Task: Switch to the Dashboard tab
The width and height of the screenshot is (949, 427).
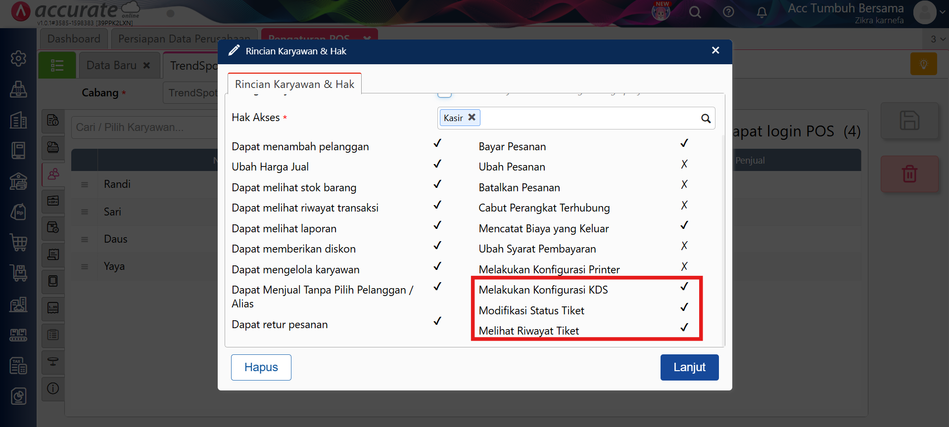Action: pos(74,39)
